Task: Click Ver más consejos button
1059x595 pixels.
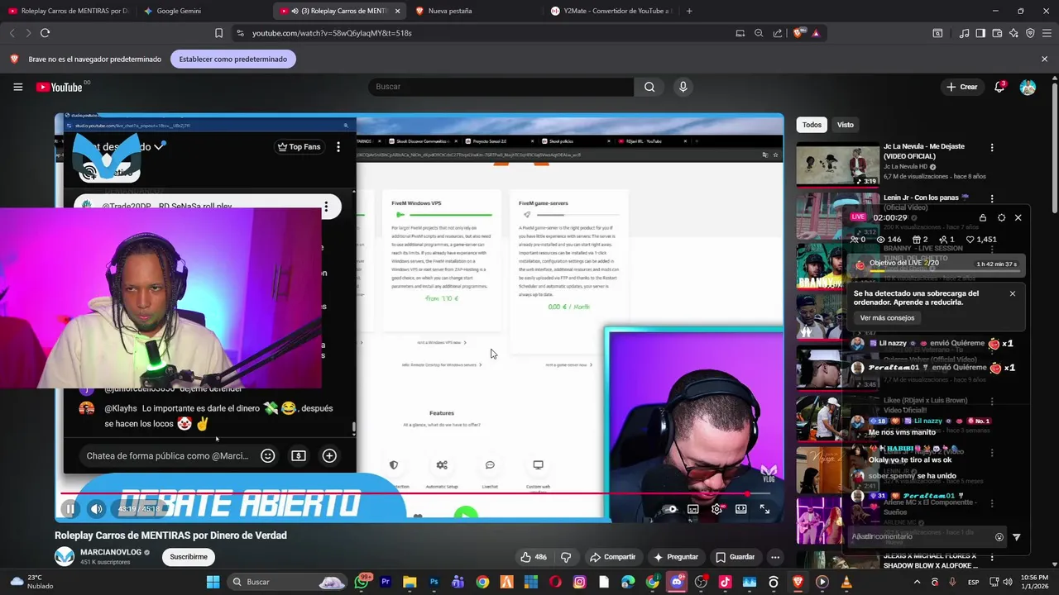Action: click(887, 318)
